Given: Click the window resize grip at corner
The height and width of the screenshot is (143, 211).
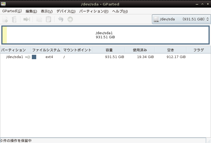Looking at the screenshot, I should click(x=209, y=141).
